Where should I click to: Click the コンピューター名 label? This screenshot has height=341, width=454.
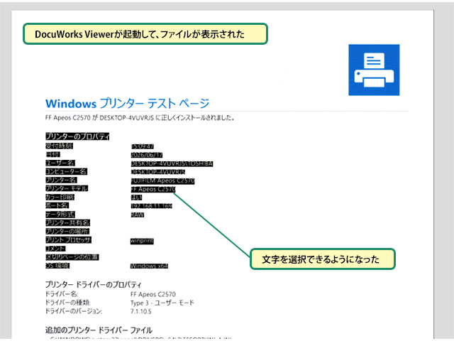tap(66, 172)
